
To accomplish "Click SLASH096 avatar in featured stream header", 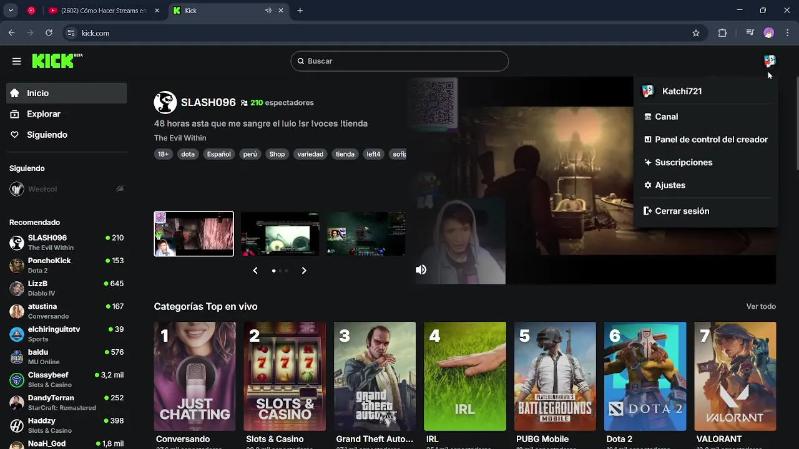I will pos(165,102).
